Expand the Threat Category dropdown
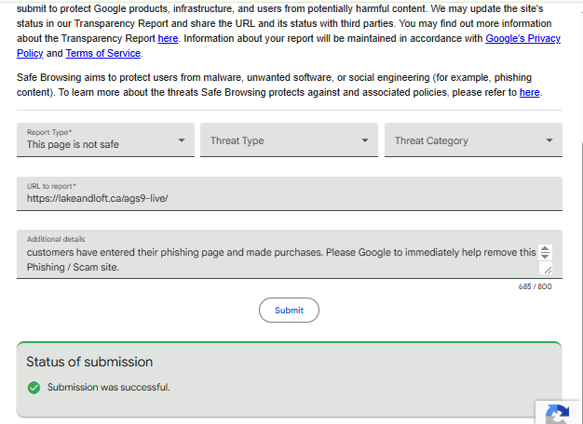 473,140
